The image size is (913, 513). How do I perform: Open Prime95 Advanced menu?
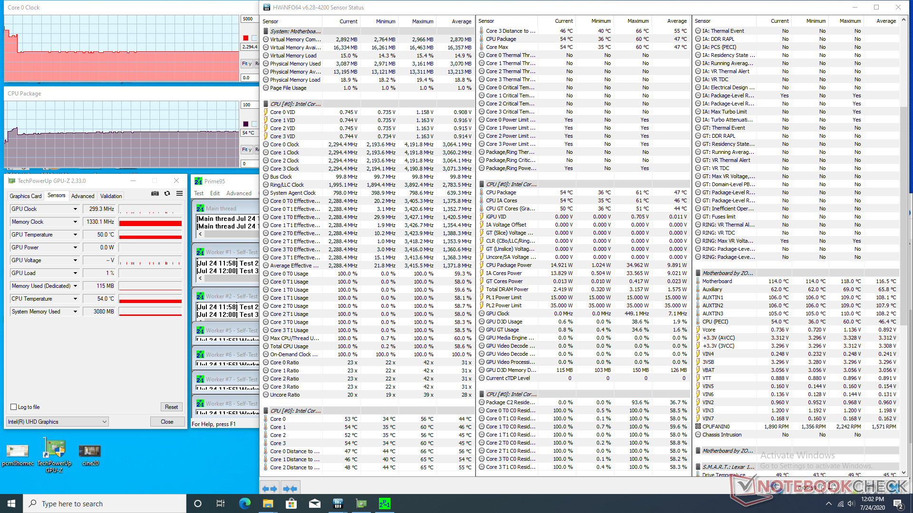[x=239, y=193]
